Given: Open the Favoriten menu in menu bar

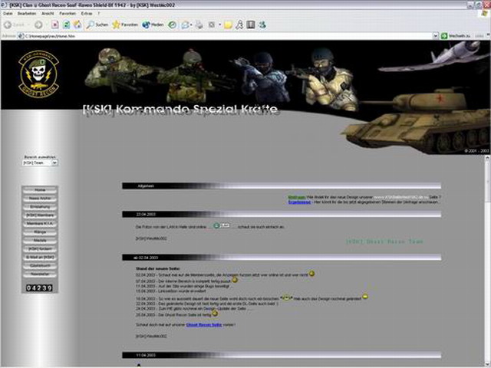Looking at the screenshot, I should (68, 13).
